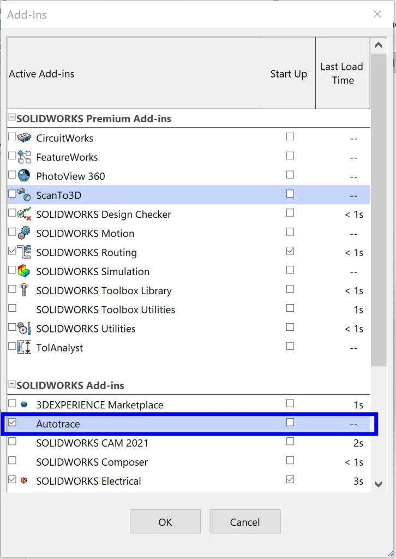Enable Start Up checkbox for SOLIDWORKS CAM 2021
The image size is (396, 559).
tap(290, 441)
